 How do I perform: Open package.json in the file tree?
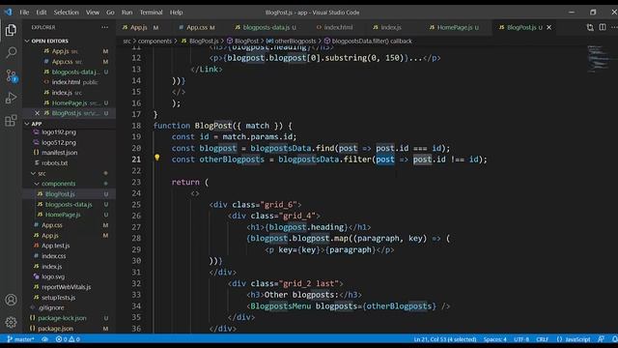56,329
